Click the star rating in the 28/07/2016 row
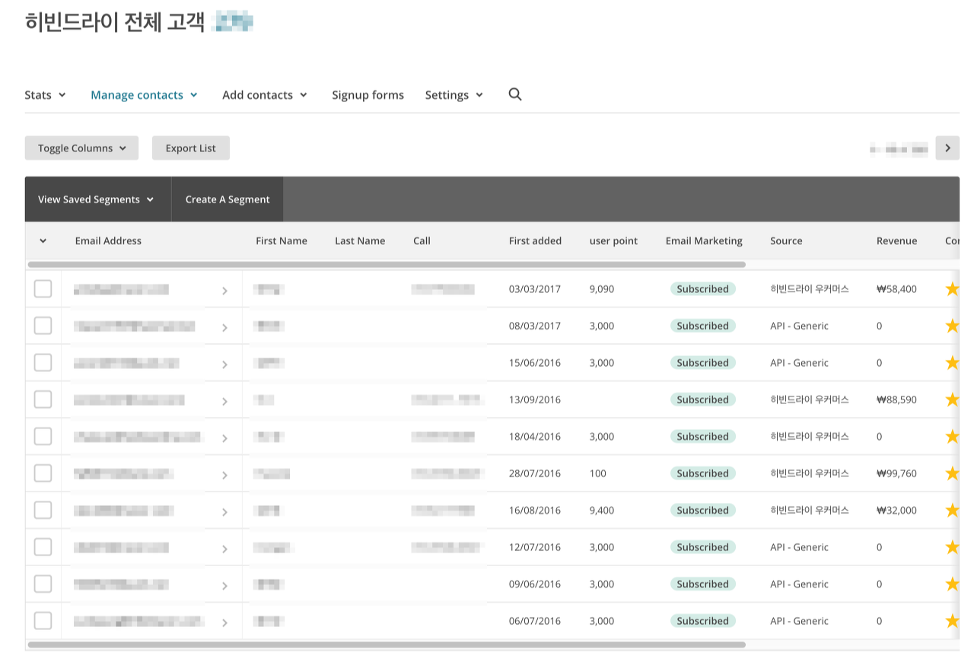 pyautogui.click(x=952, y=473)
